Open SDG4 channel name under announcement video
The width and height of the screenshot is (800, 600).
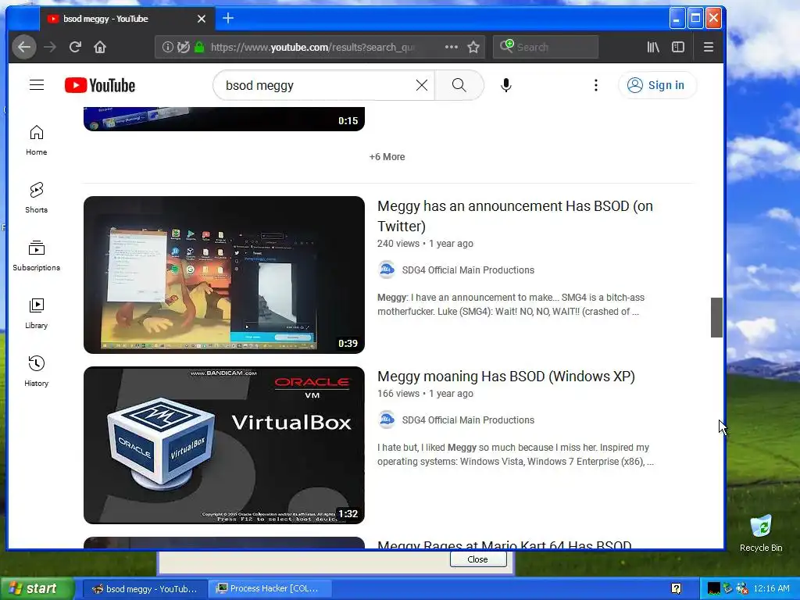coord(469,270)
